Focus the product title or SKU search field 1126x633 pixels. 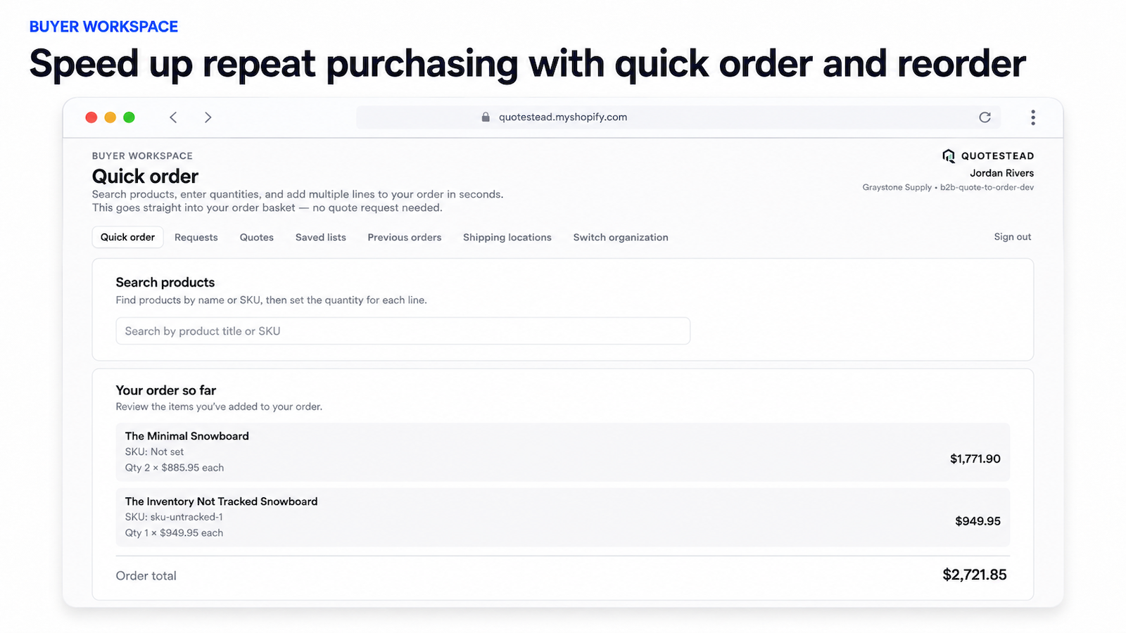(x=403, y=331)
